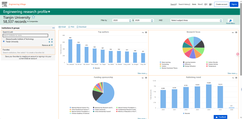
Task: Switch Top authors chart to Pie
Action: [143, 32]
